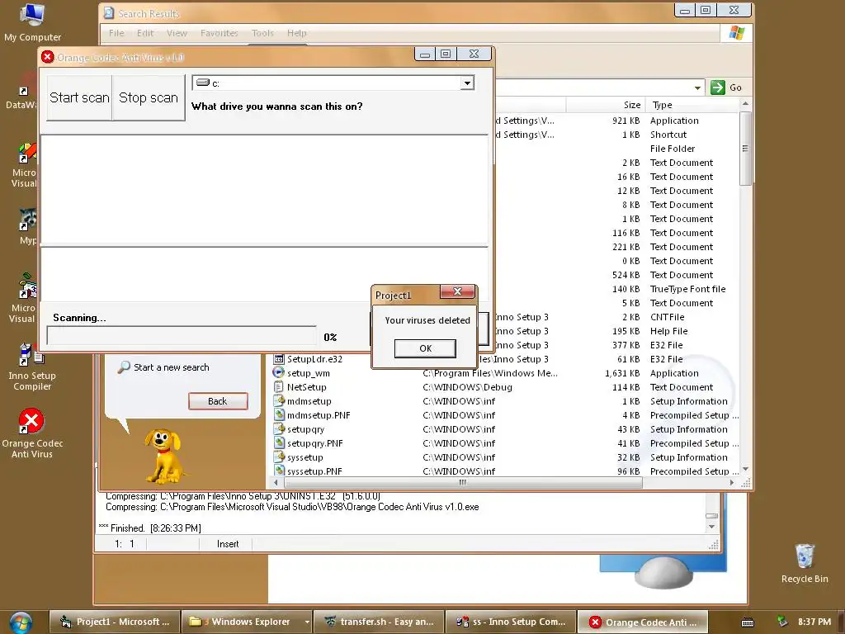Image resolution: width=845 pixels, height=634 pixels.
Task: Select the setupqry.PNF file icon
Action: pos(279,443)
